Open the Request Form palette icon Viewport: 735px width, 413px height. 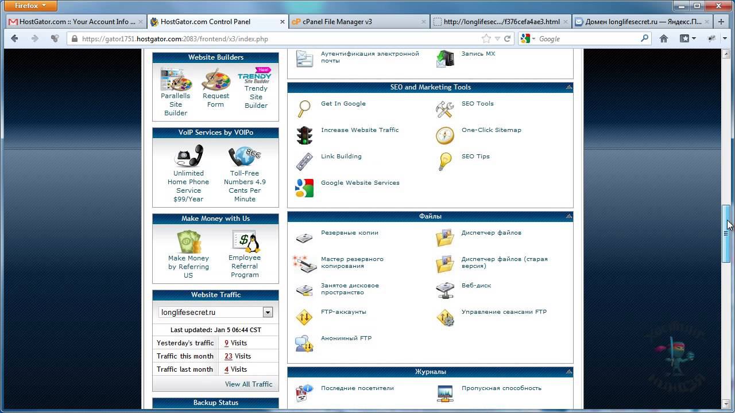pyautogui.click(x=216, y=79)
